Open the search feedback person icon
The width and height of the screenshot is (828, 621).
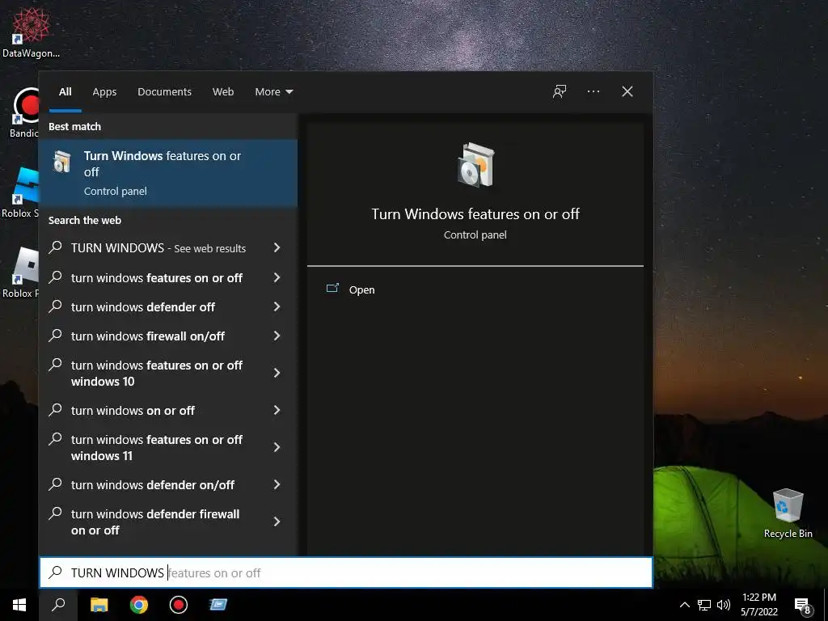(560, 91)
